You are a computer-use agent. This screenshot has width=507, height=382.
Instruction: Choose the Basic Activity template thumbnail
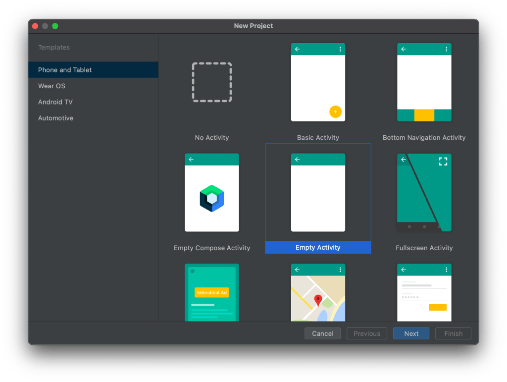click(318, 82)
